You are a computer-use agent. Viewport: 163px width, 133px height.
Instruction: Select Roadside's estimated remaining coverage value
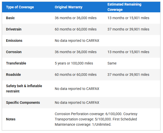pyautogui.click(x=128, y=75)
